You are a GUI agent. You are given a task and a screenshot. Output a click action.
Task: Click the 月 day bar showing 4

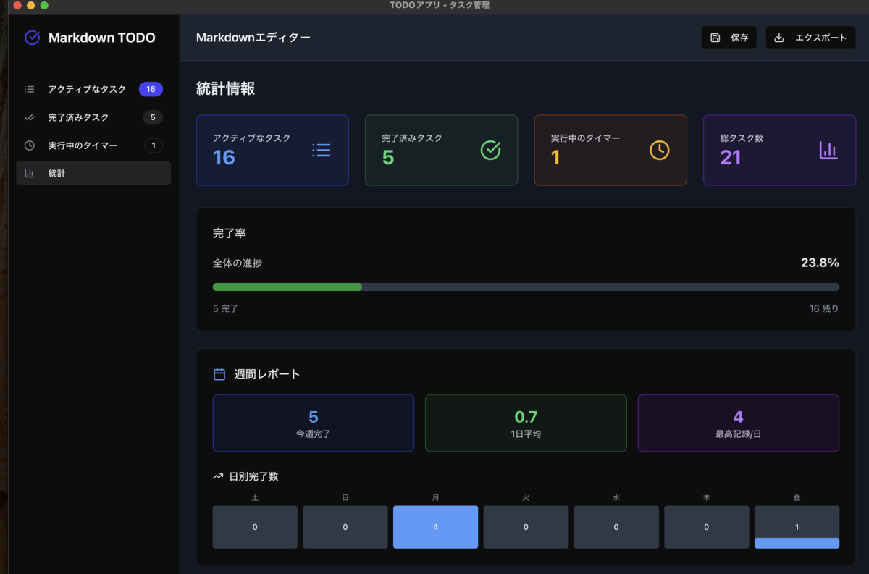coord(435,527)
